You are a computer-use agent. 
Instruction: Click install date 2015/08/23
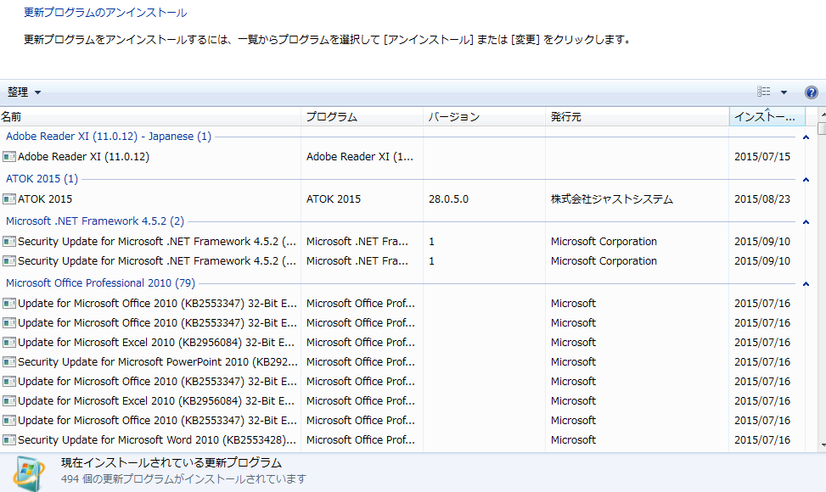pos(762,199)
